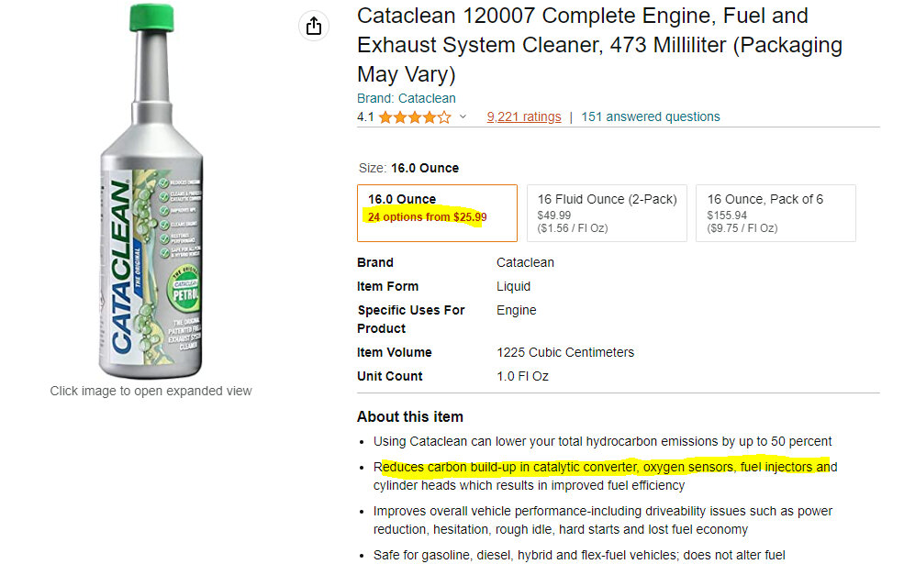Click the share icon beside the product image
Screen dimensions: 904x564
(x=314, y=26)
